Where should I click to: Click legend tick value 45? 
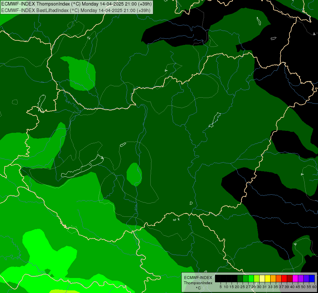[x=298, y=287]
